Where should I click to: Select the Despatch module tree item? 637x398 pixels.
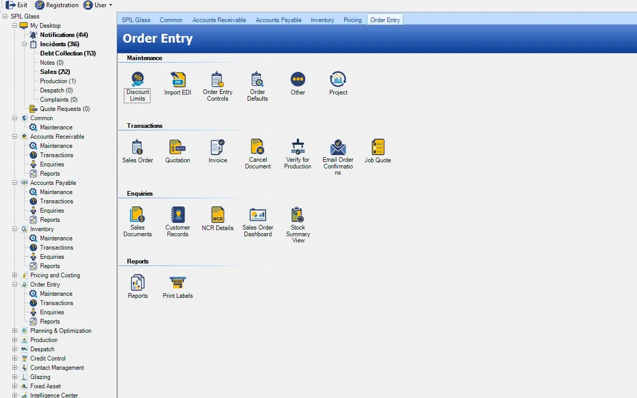click(42, 349)
